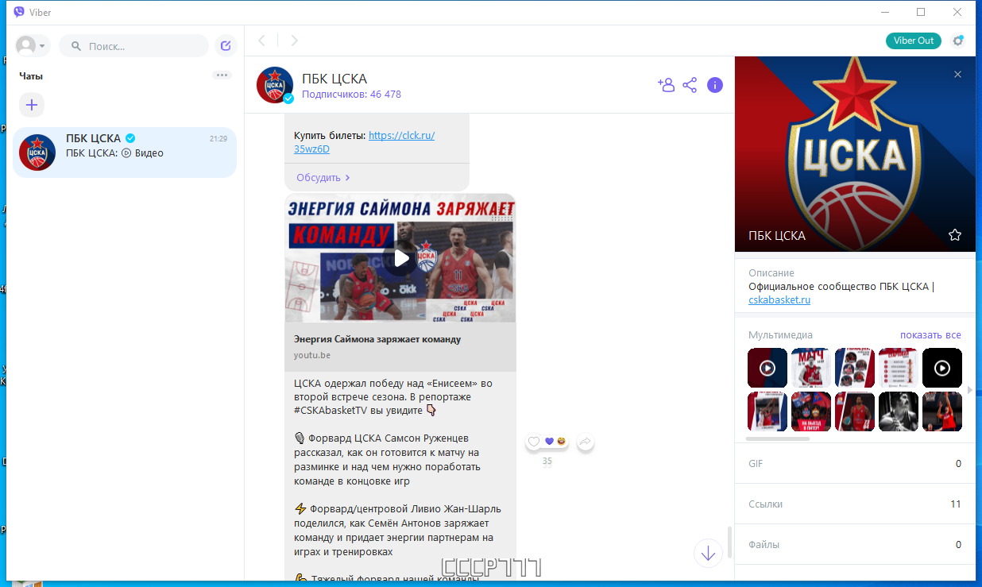Open the Ссылки section showing 11 links

click(855, 504)
